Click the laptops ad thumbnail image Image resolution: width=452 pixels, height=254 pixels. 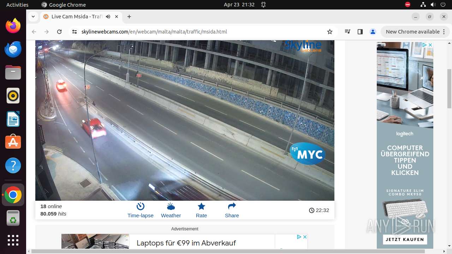[95, 241]
